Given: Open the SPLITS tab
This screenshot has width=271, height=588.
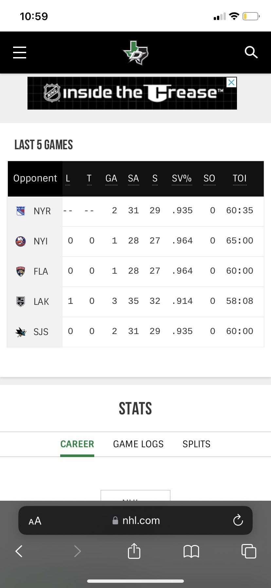Looking at the screenshot, I should coord(196,444).
